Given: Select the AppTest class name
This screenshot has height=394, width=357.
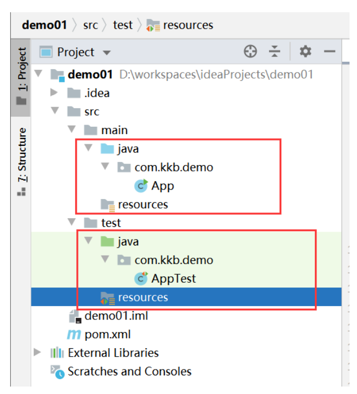Looking at the screenshot, I should click(x=173, y=278).
